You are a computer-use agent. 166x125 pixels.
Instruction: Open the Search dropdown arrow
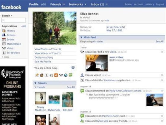tap(12, 16)
